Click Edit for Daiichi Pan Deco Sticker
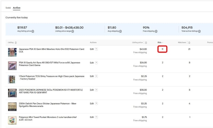This screenshot has width=213, height=128. pyautogui.click(x=92, y=104)
